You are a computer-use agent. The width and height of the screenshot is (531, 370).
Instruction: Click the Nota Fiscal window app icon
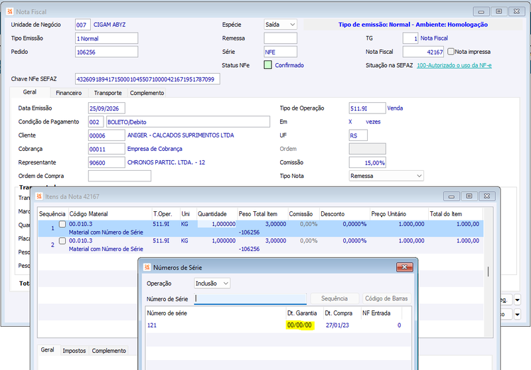tap(10, 11)
